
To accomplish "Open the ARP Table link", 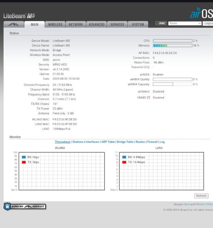I will pyautogui.click(x=108, y=142).
